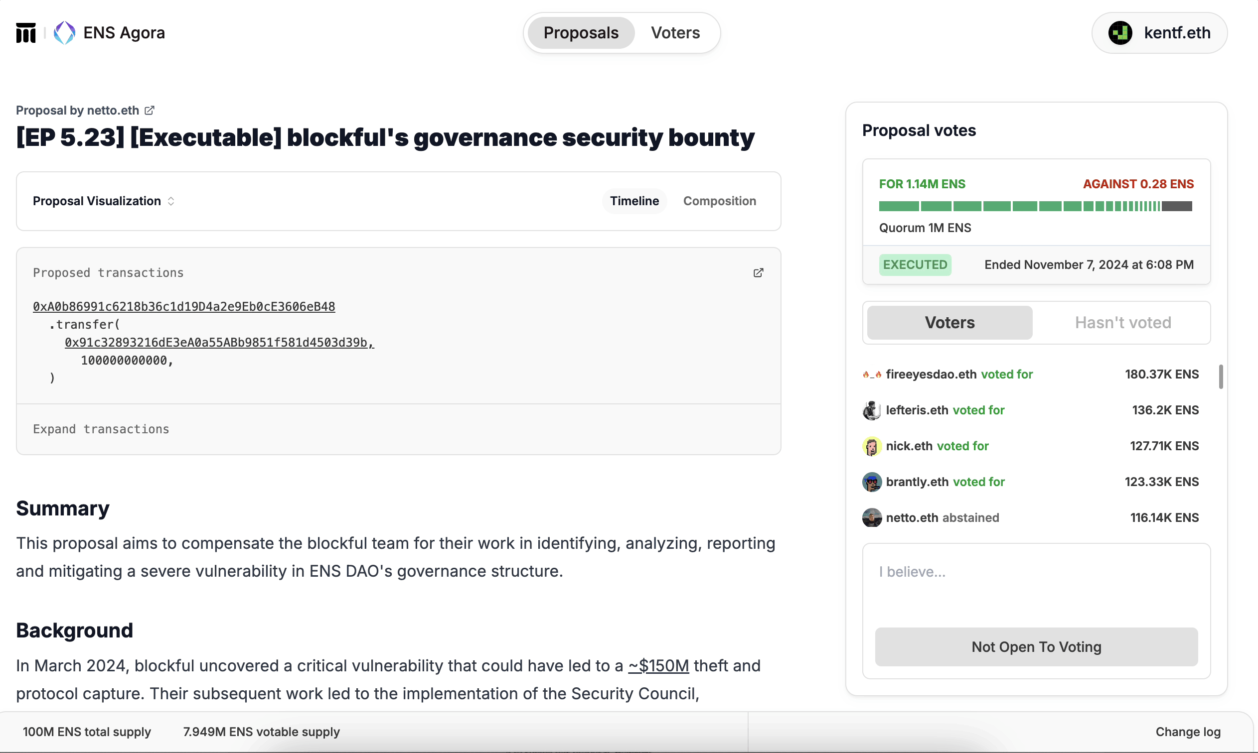Image resolution: width=1258 pixels, height=753 pixels.
Task: Select the Composition view tab
Action: (719, 201)
